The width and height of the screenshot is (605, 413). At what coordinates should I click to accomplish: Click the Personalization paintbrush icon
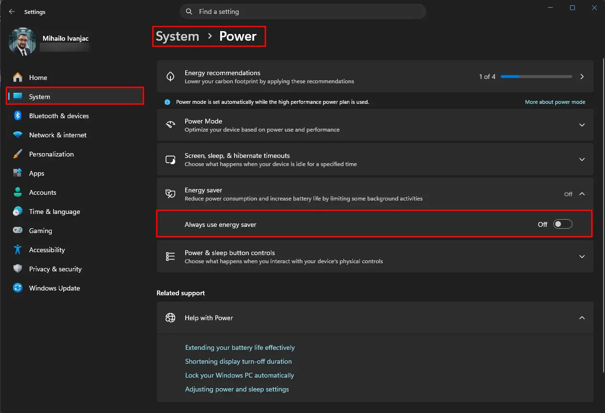click(18, 154)
